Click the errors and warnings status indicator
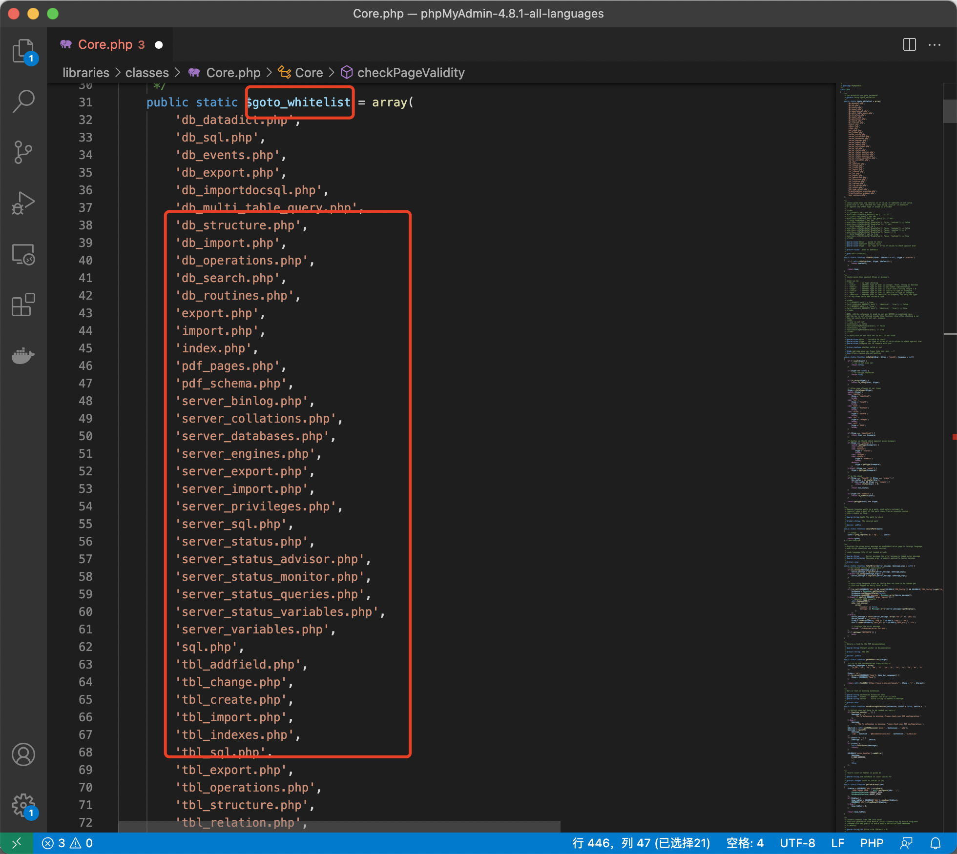 [67, 843]
